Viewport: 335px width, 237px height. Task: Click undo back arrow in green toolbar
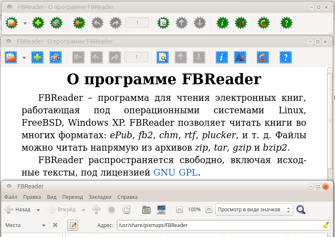point(97,23)
